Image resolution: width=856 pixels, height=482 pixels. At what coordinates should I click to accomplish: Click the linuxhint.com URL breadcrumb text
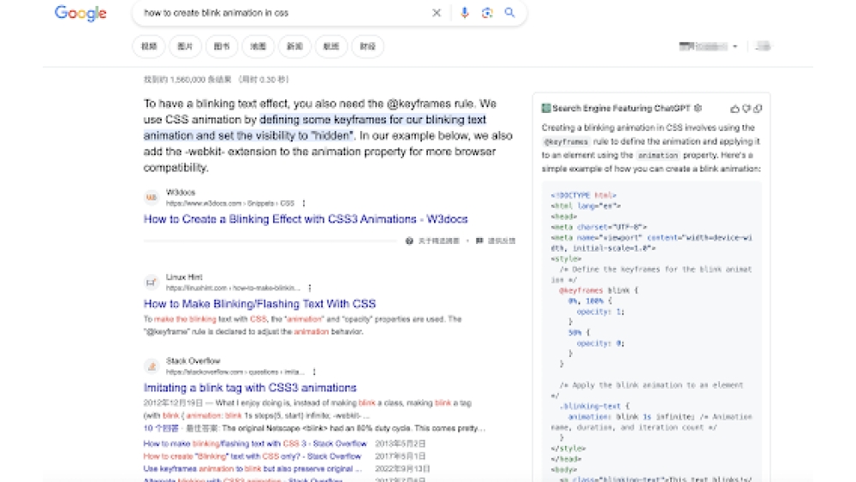[x=233, y=288]
